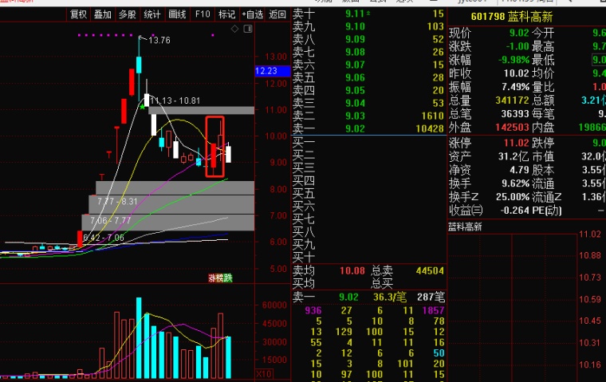This screenshot has height=382, width=606.
Task: Click the 净资 value 4.79
Action: 519,170
